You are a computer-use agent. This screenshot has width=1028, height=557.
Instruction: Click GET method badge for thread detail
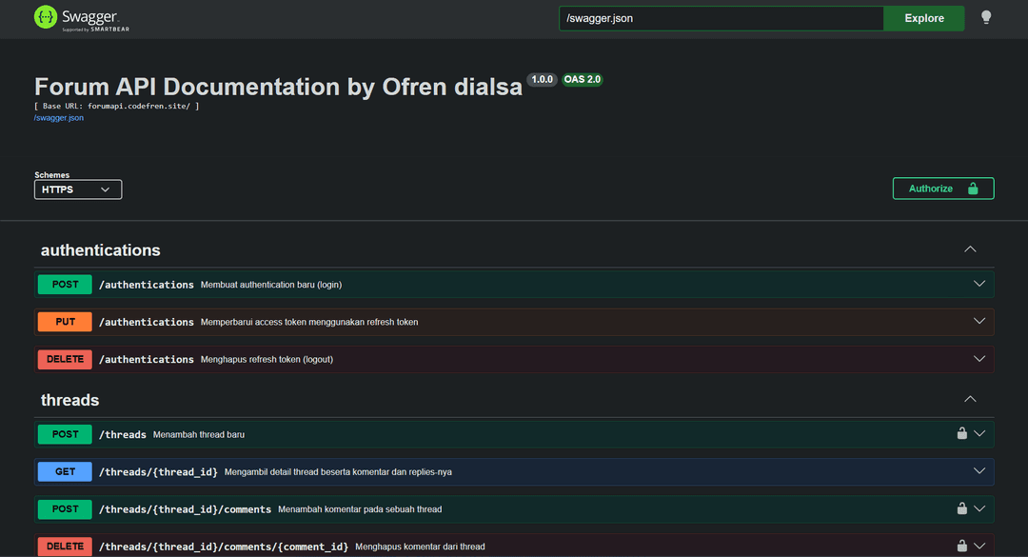(x=65, y=471)
